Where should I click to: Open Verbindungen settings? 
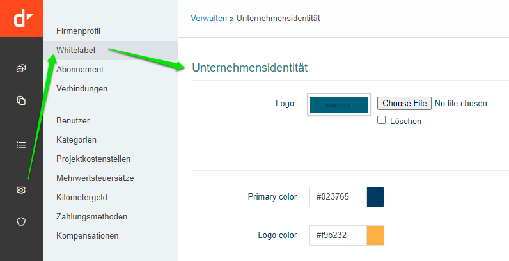[x=82, y=88]
